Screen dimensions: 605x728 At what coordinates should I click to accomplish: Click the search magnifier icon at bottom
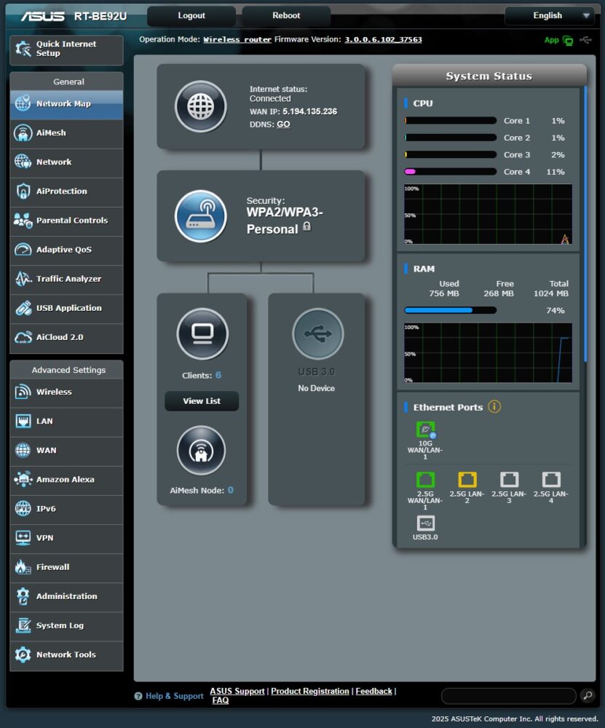point(588,696)
